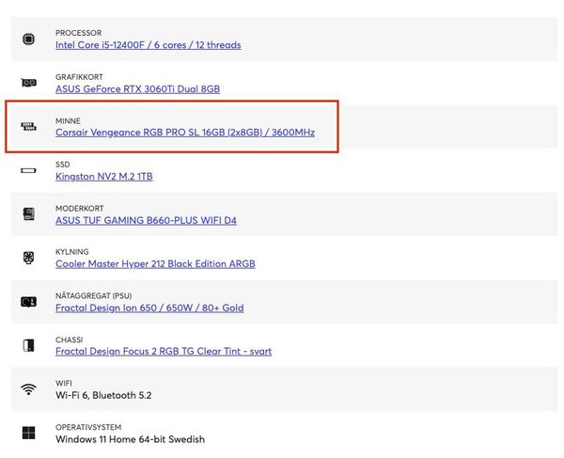This screenshot has height=458, width=564.
Task: Open the Fractal Design Ion 650 link
Action: (149, 308)
